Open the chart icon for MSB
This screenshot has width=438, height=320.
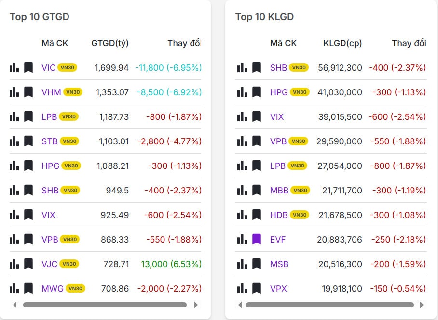coord(241,264)
